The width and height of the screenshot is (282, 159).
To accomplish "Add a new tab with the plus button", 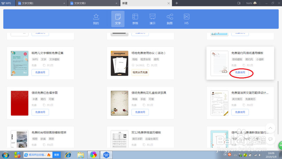I will click(177, 3).
